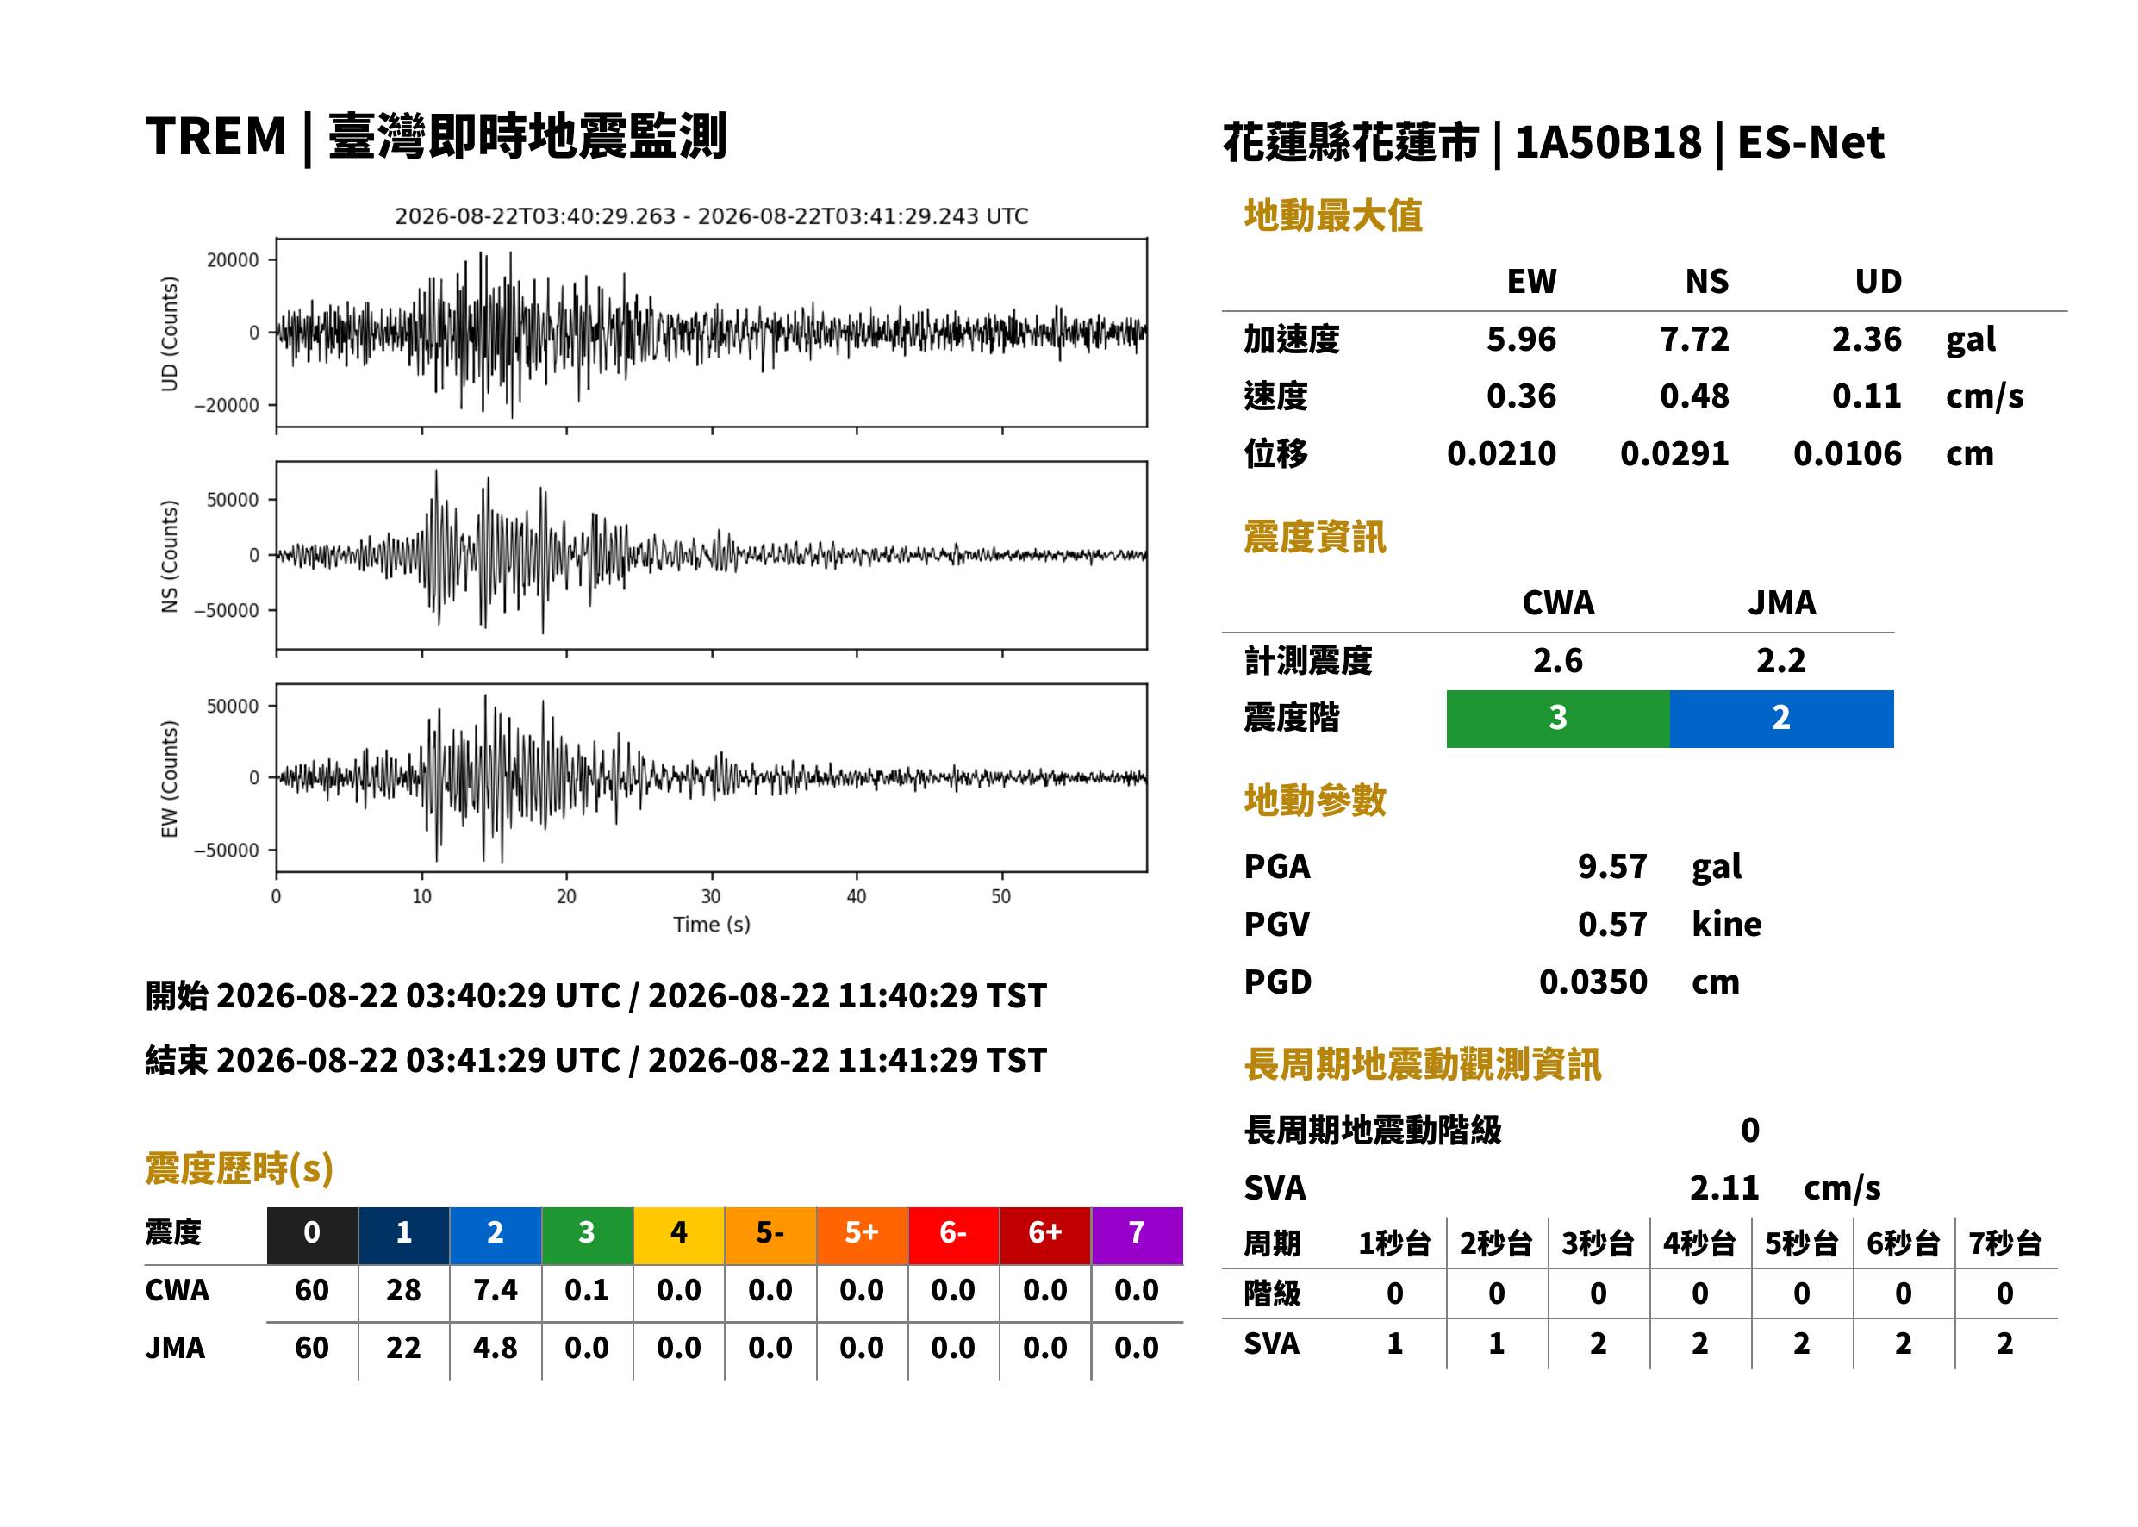Screen dimensions: 2138x1527
Task: Click the PGA value 9.57
Action: coord(1612,866)
